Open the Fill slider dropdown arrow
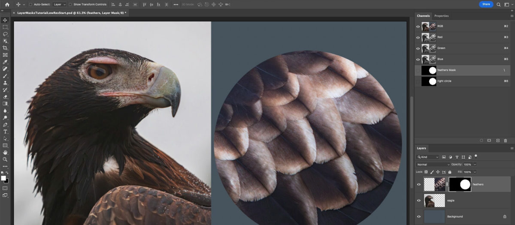Image resolution: width=515 pixels, height=225 pixels. (475, 172)
